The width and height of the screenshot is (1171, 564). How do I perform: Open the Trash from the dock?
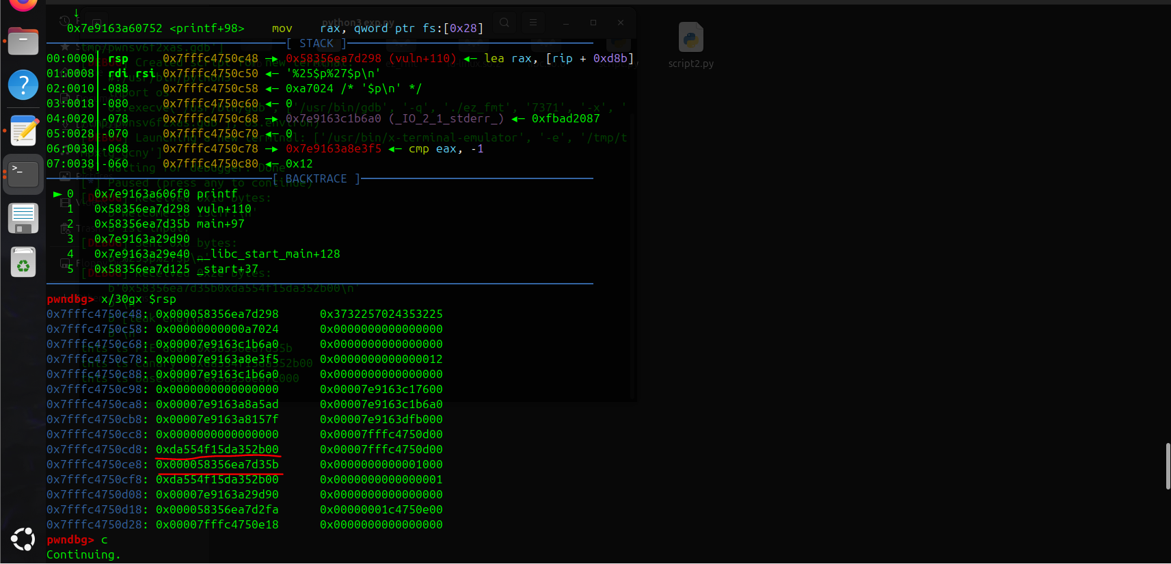click(x=23, y=263)
